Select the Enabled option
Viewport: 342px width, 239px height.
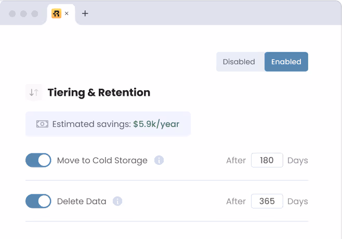click(286, 62)
